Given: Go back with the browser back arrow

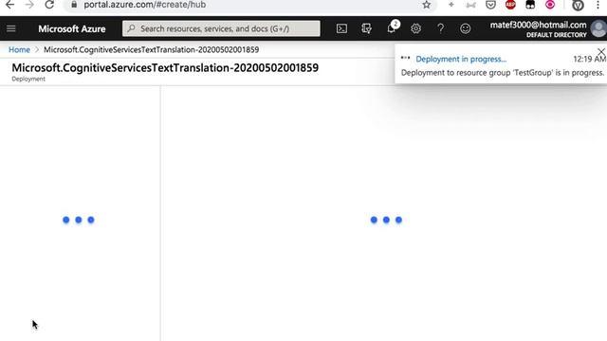Looking at the screenshot, I should [x=9, y=5].
